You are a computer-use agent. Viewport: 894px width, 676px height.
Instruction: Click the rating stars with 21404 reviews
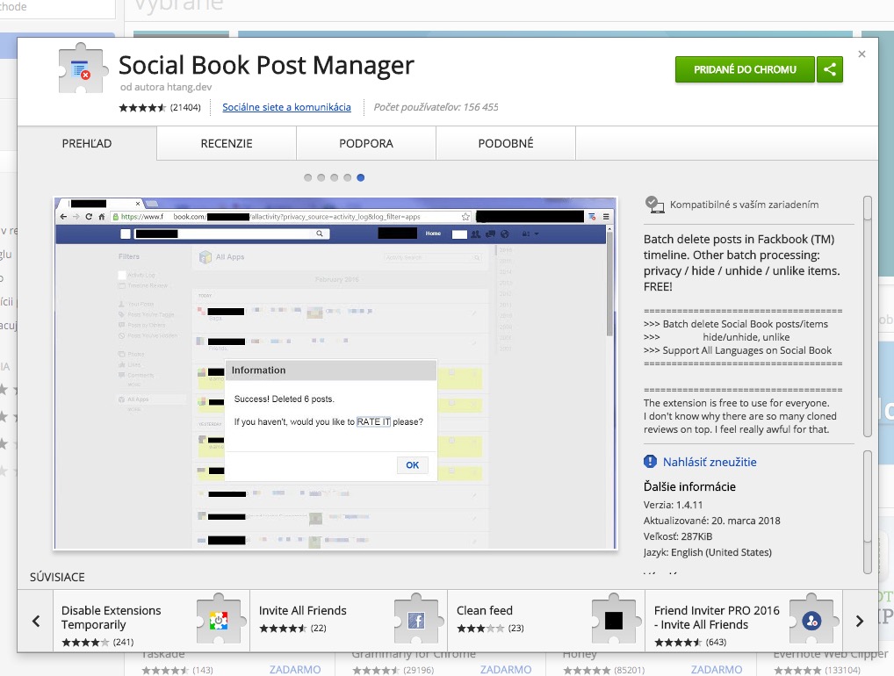click(x=142, y=107)
